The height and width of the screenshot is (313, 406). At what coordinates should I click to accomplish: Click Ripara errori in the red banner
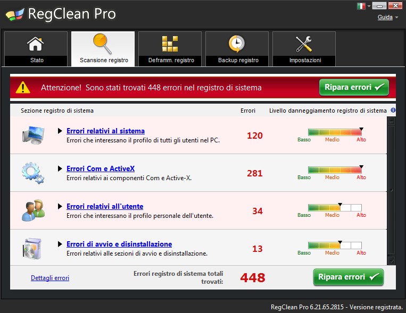coord(354,88)
